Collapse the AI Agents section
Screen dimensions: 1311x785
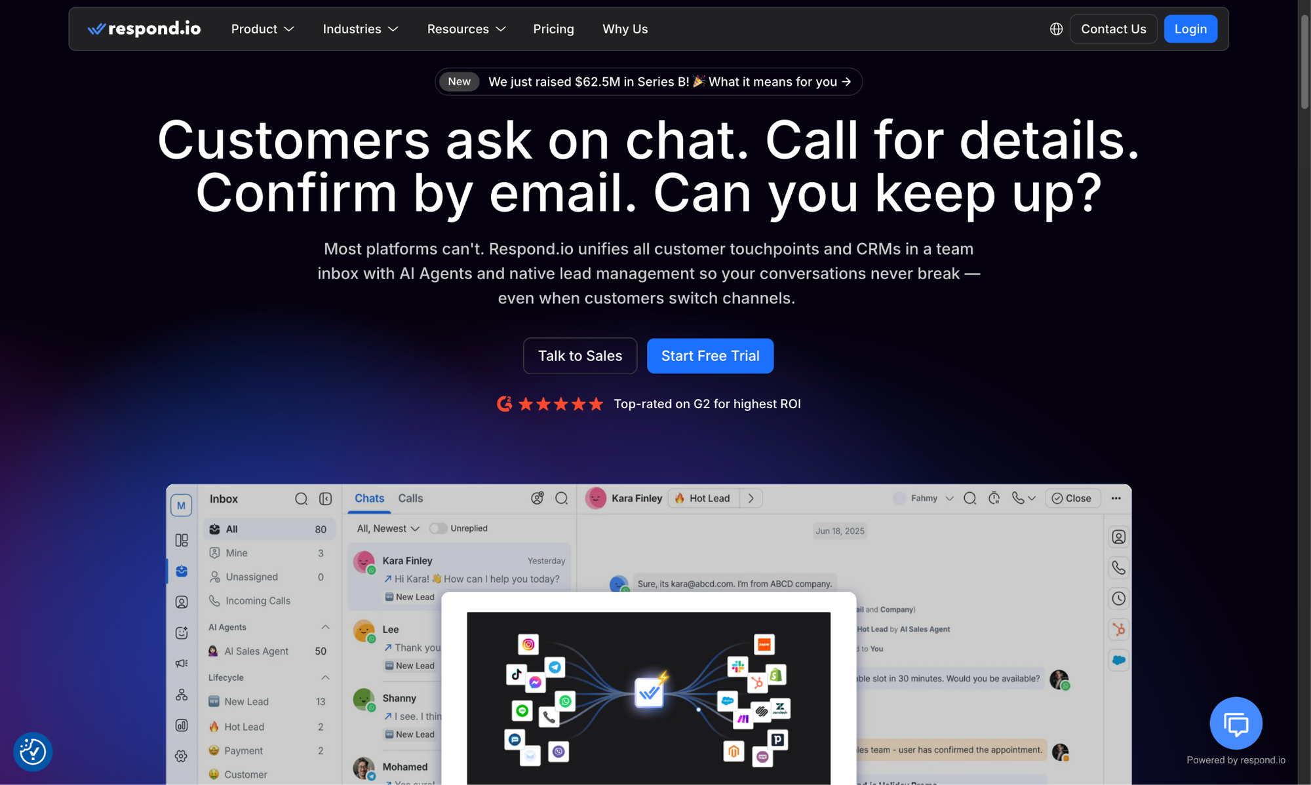click(325, 627)
